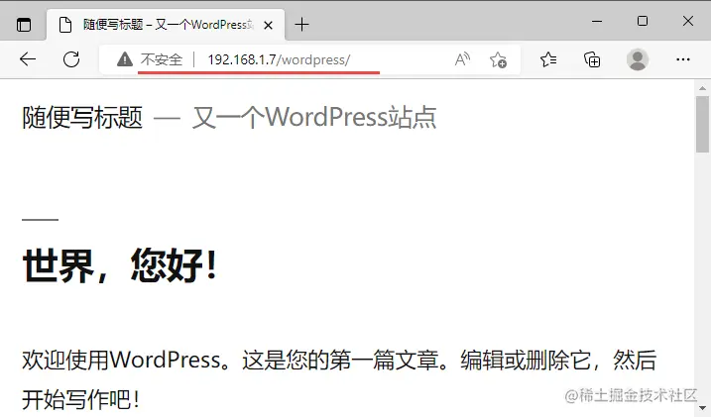Open the 世界，您好！ post
Viewport: 711px width, 417px height.
(x=121, y=265)
